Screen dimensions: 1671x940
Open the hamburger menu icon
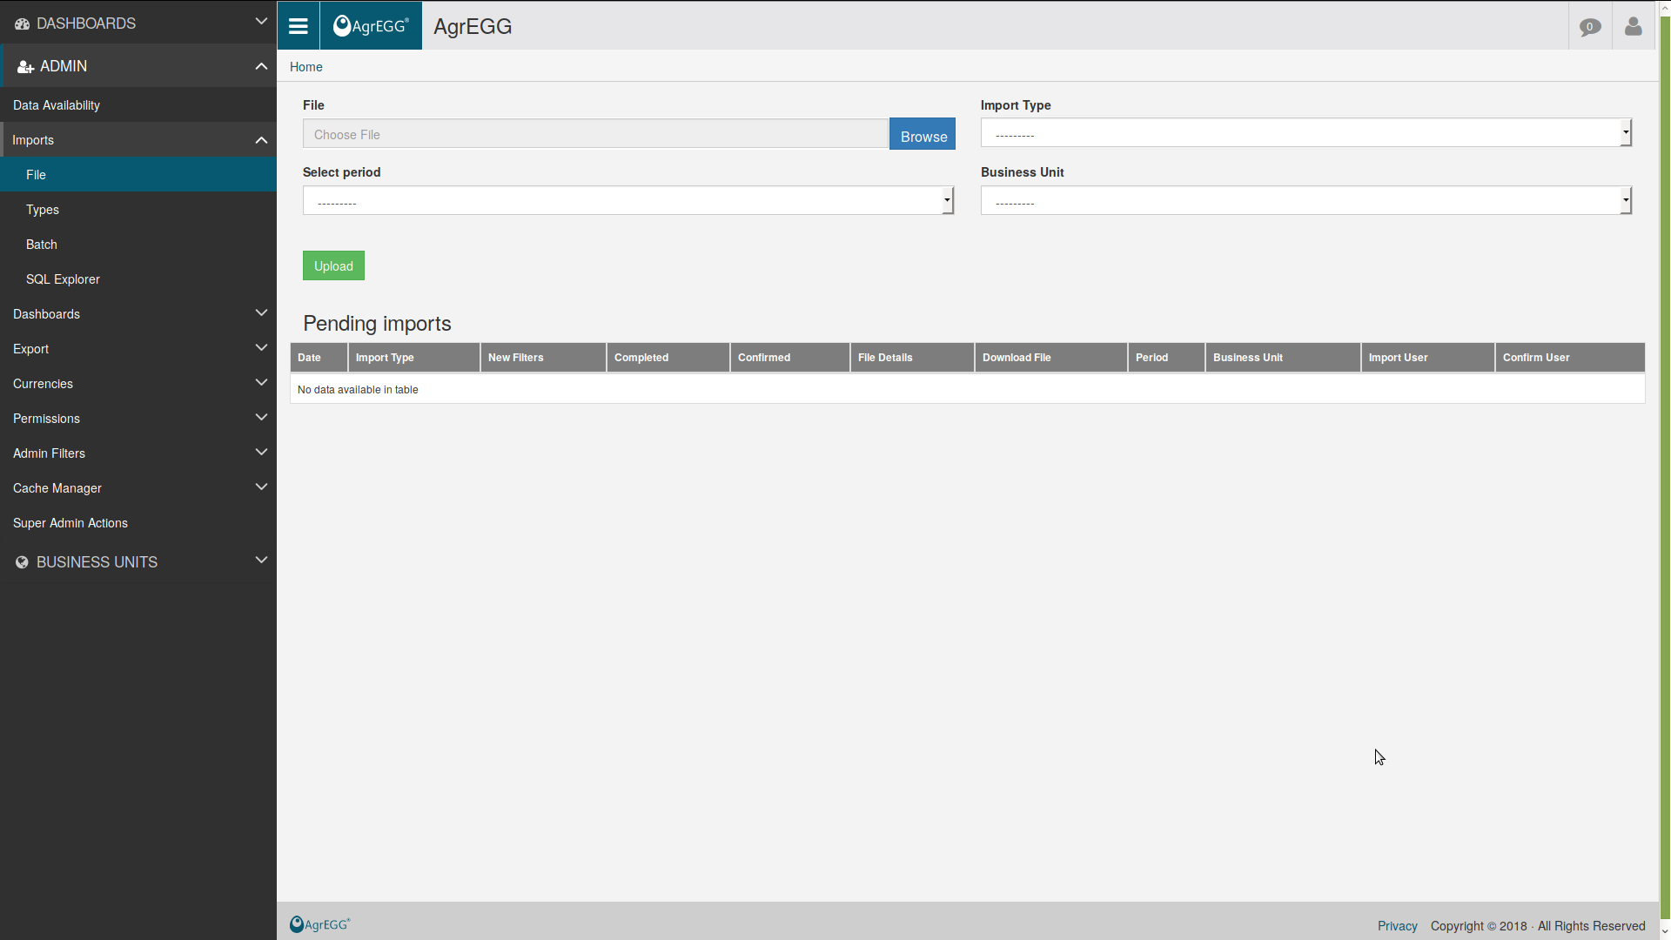[298, 25]
